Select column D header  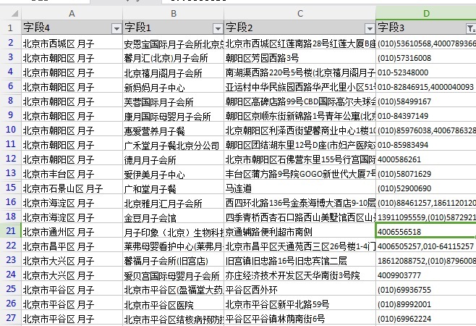click(x=425, y=13)
